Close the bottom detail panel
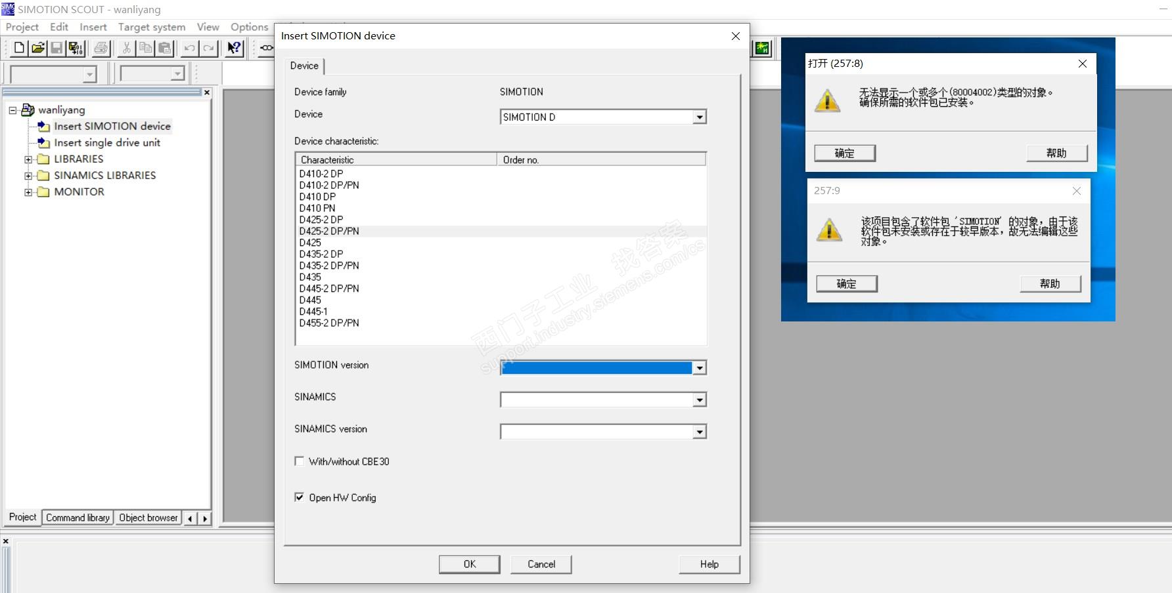 6,541
